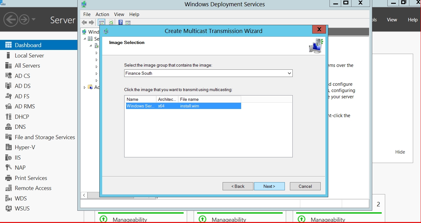The image size is (421, 223).
Task: Open the File menu in Windows Deployment Services
Action: (x=87, y=14)
